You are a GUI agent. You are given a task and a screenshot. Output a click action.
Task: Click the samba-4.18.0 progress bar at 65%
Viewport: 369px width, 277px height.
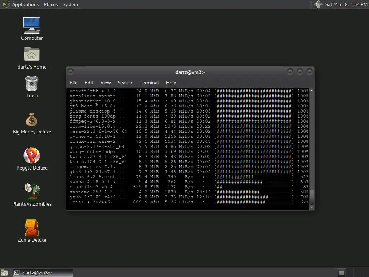(x=254, y=182)
